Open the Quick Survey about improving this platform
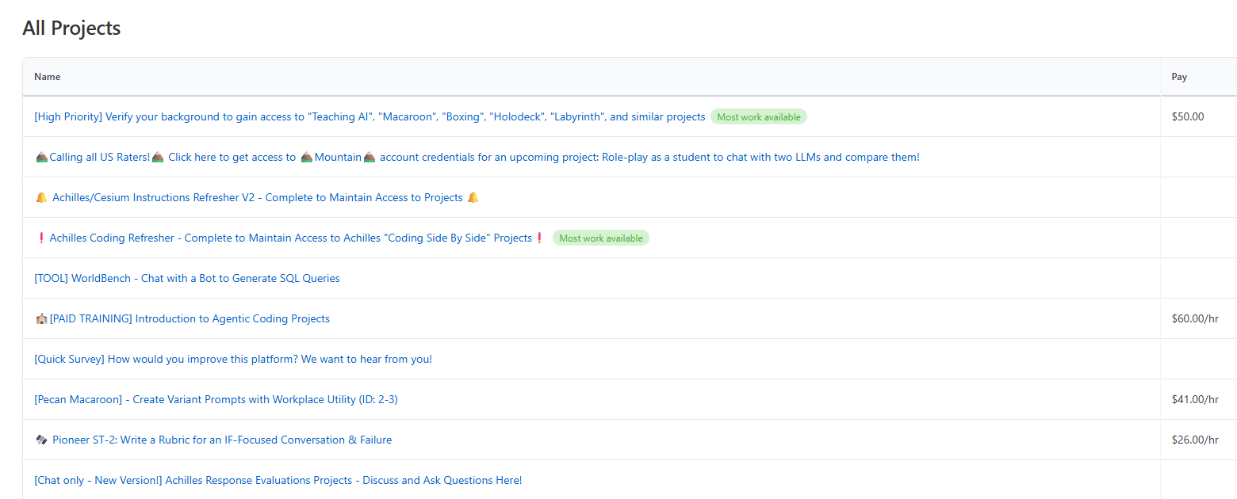 pyautogui.click(x=233, y=359)
